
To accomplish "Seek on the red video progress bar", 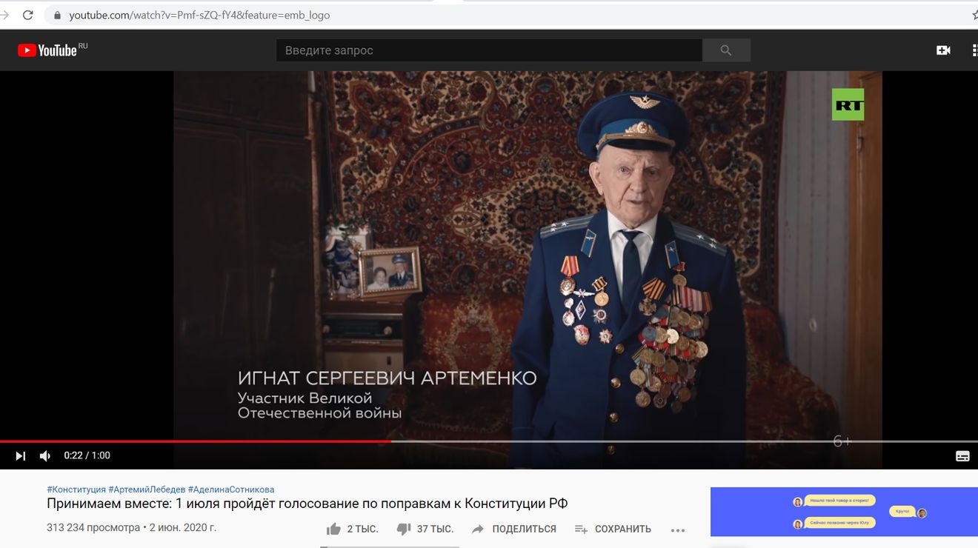I will (x=196, y=441).
